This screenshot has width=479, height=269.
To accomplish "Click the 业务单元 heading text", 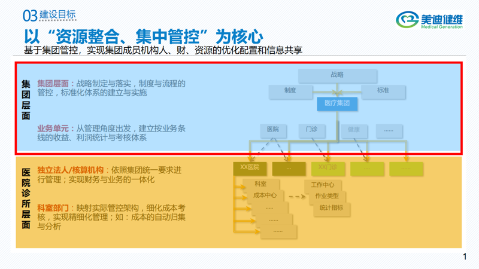I will 53,129.
